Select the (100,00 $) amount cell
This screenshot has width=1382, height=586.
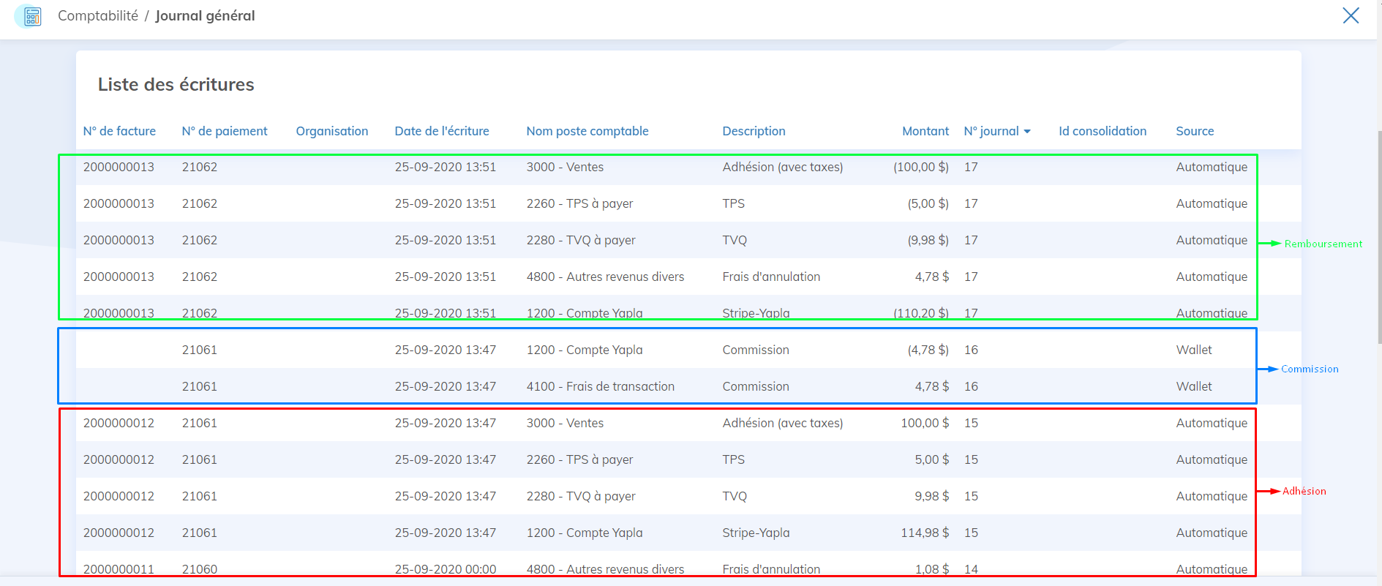(x=921, y=167)
